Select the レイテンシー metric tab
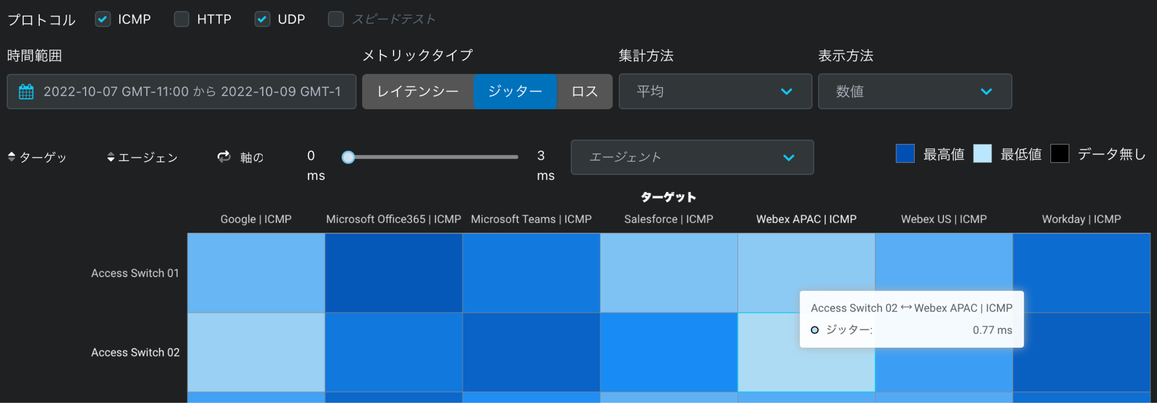 point(418,92)
